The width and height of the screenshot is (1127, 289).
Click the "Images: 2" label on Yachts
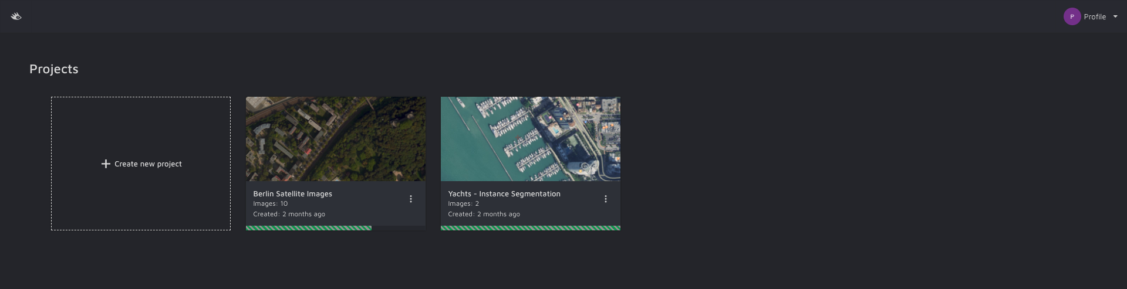(x=464, y=204)
